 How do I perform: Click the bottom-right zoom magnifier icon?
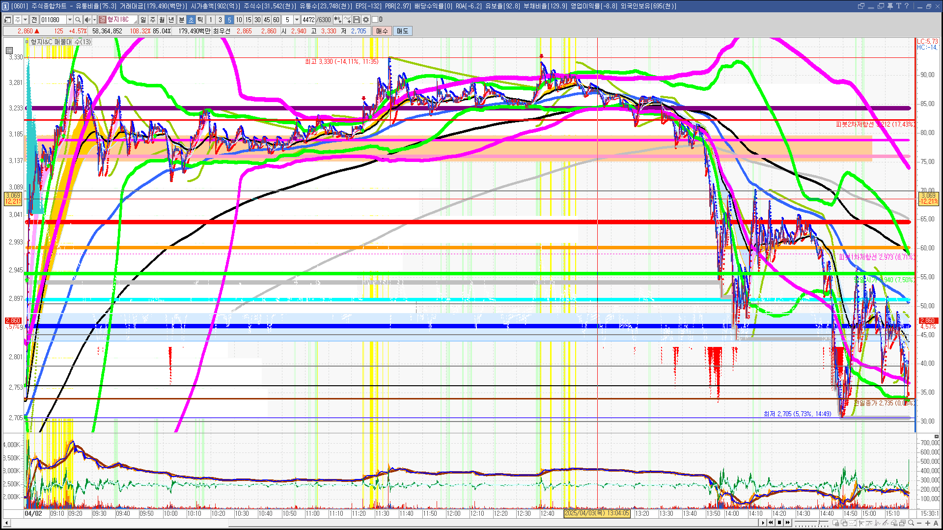(x=911, y=523)
